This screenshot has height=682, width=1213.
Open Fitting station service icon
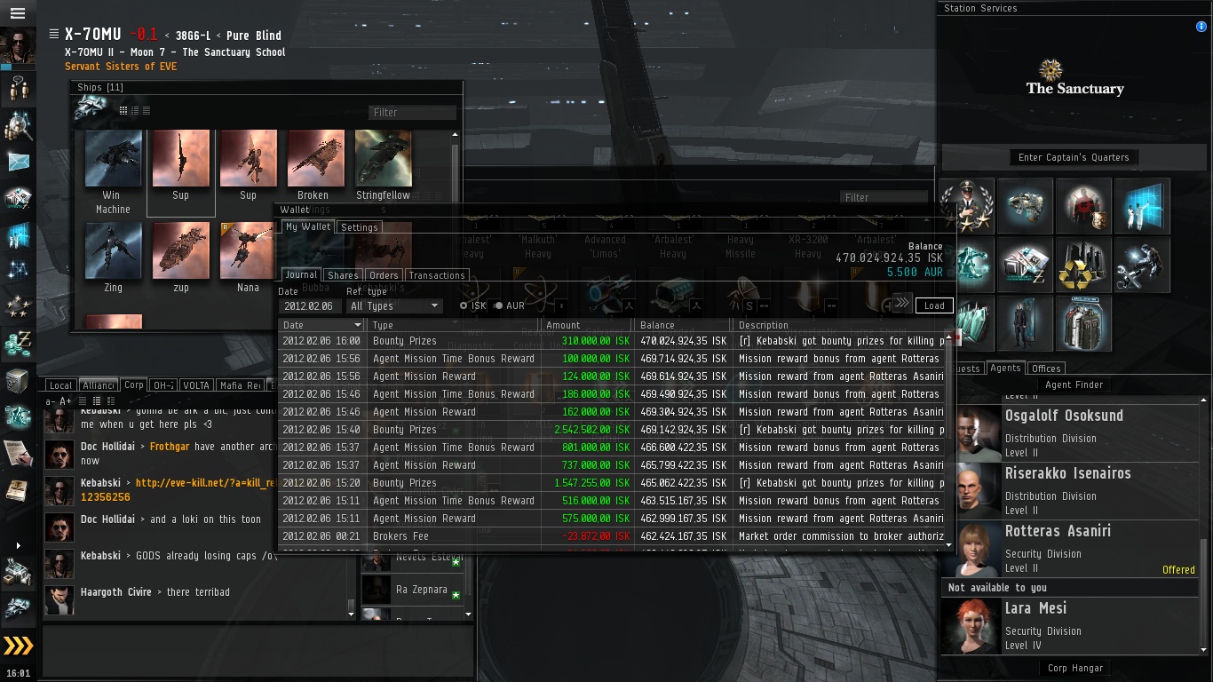coord(1025,206)
